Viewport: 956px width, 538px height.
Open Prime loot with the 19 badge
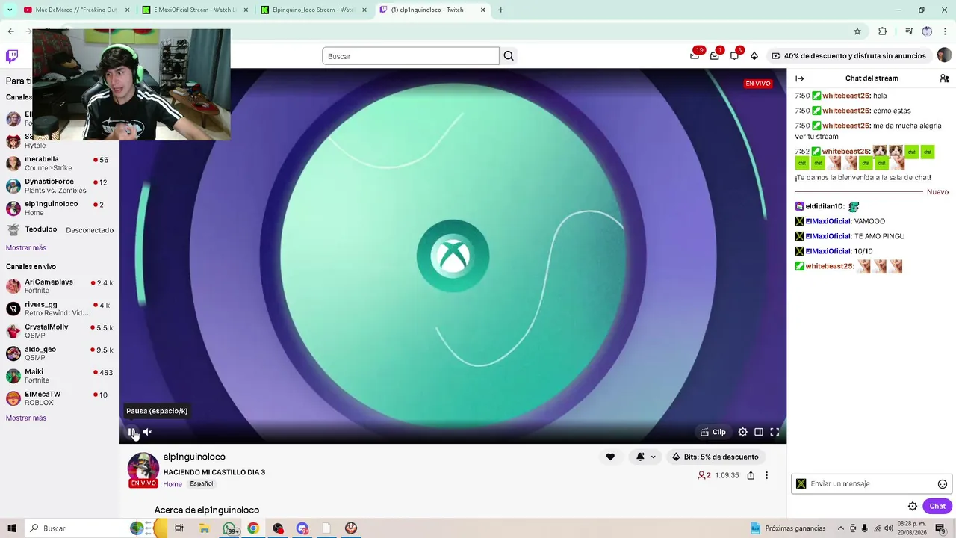(x=695, y=55)
